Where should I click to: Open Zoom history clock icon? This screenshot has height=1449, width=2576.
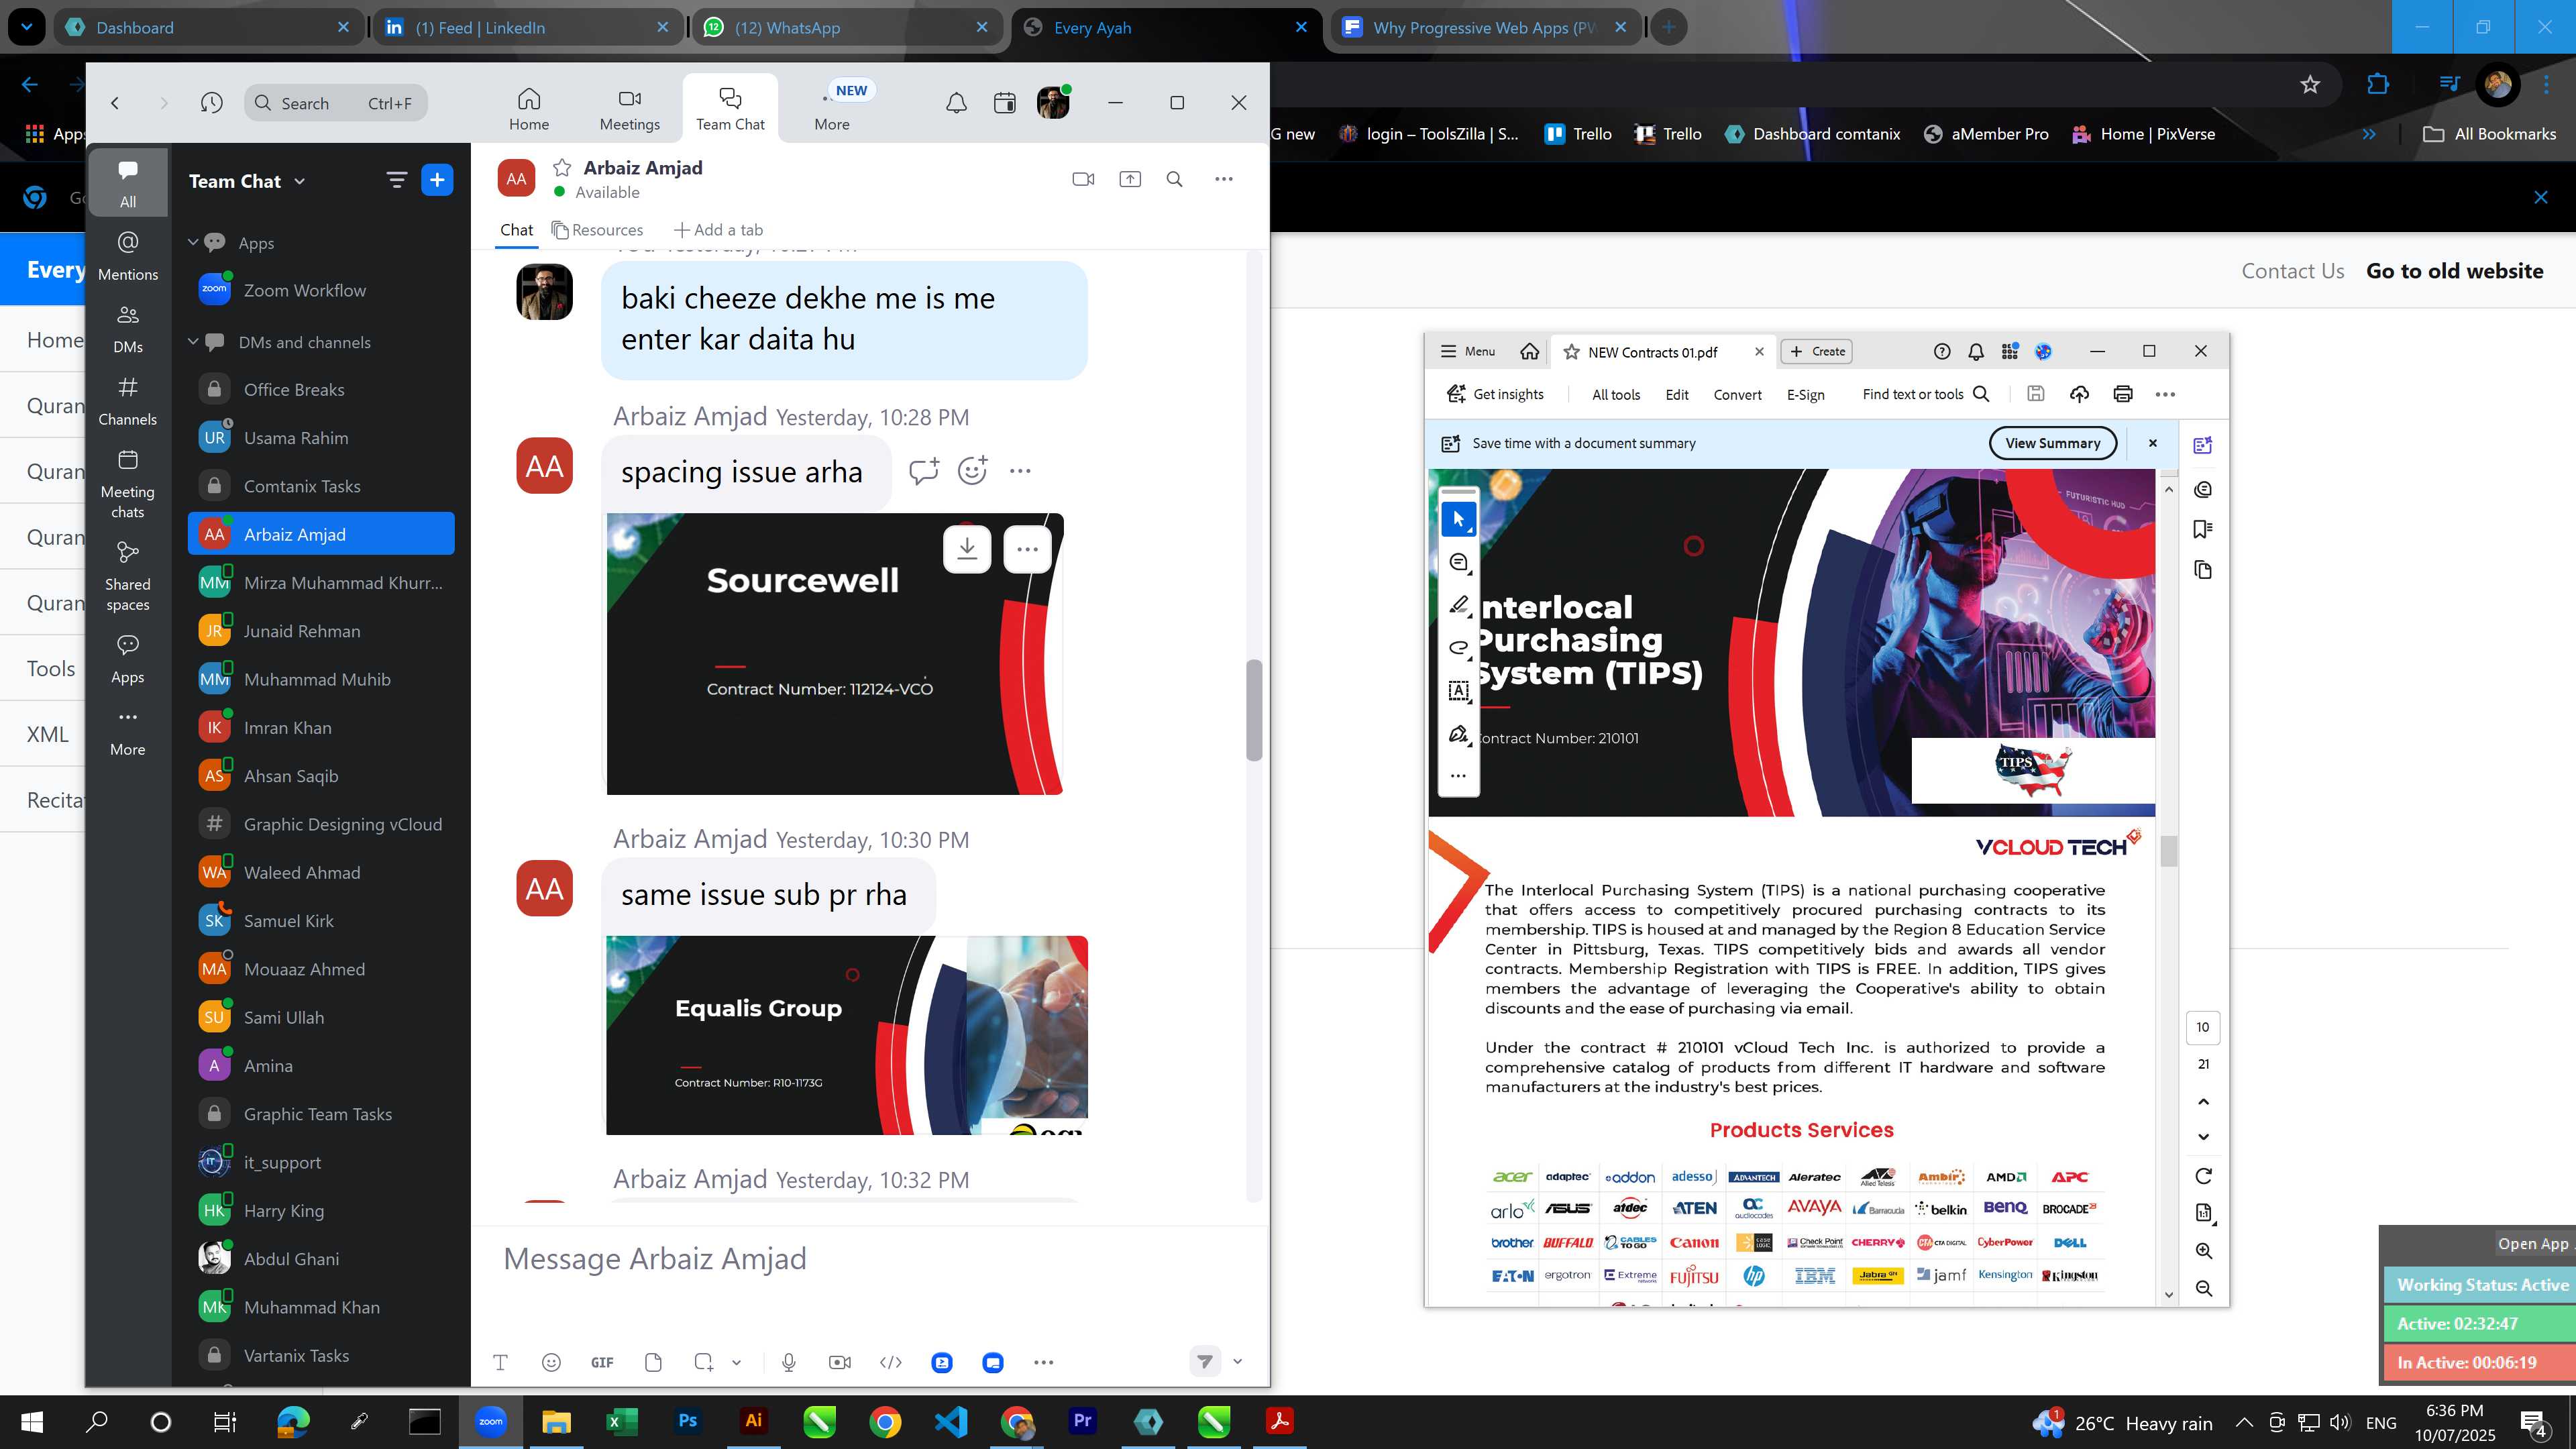211,102
